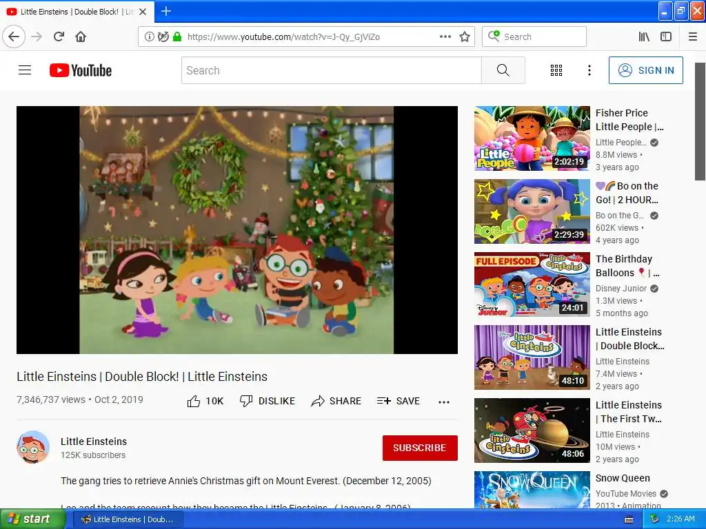Click in the YouTube search field
The image size is (706, 529).
(332, 70)
